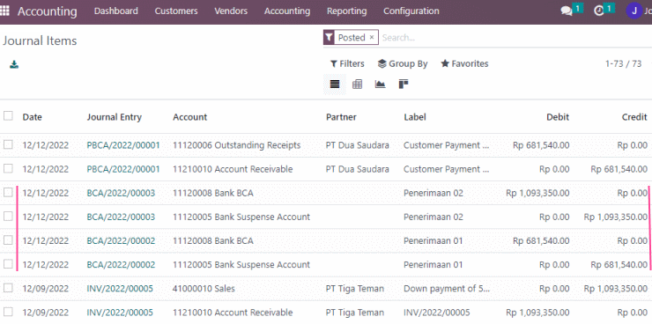Click the Search input field
Viewport: 652px width, 324px height.
pos(515,38)
